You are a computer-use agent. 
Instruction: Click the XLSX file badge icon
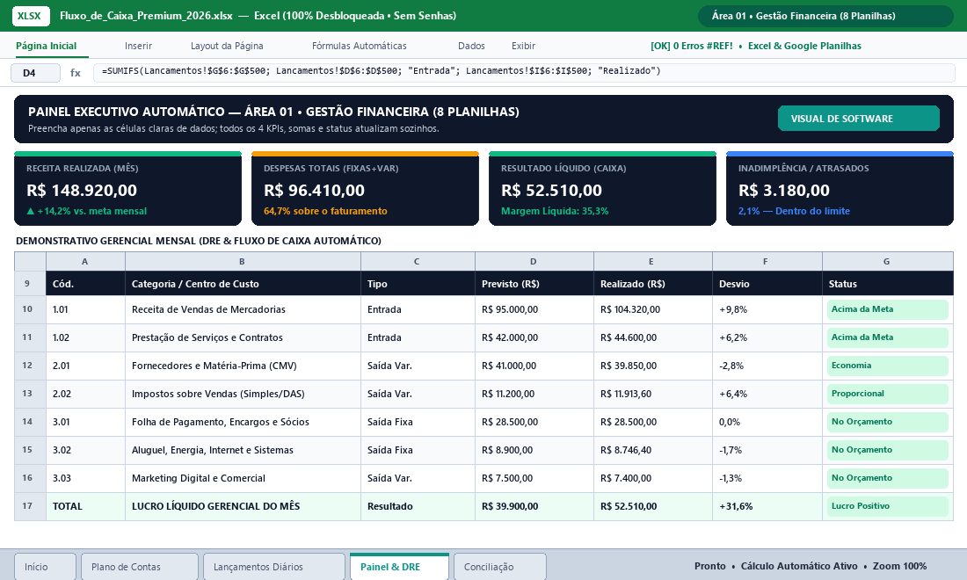(x=30, y=16)
